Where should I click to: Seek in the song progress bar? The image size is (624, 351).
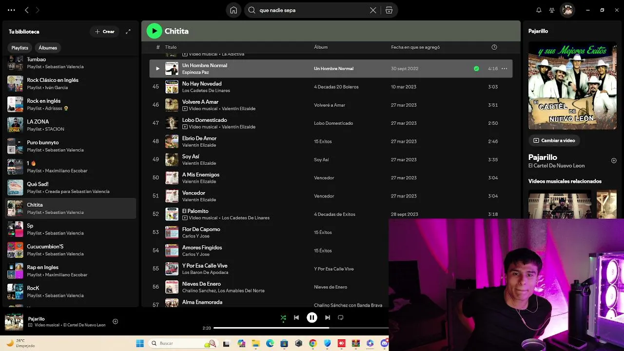[301, 328]
